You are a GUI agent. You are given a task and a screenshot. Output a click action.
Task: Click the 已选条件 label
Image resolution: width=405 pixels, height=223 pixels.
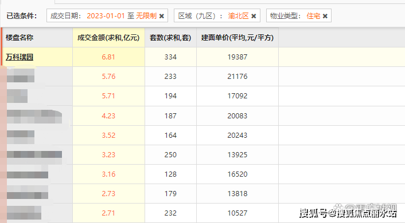(x=21, y=16)
